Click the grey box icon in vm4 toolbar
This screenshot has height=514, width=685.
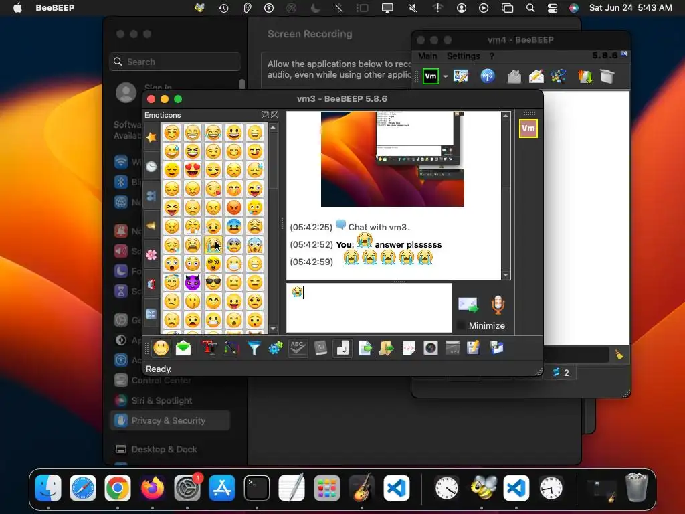(x=607, y=76)
